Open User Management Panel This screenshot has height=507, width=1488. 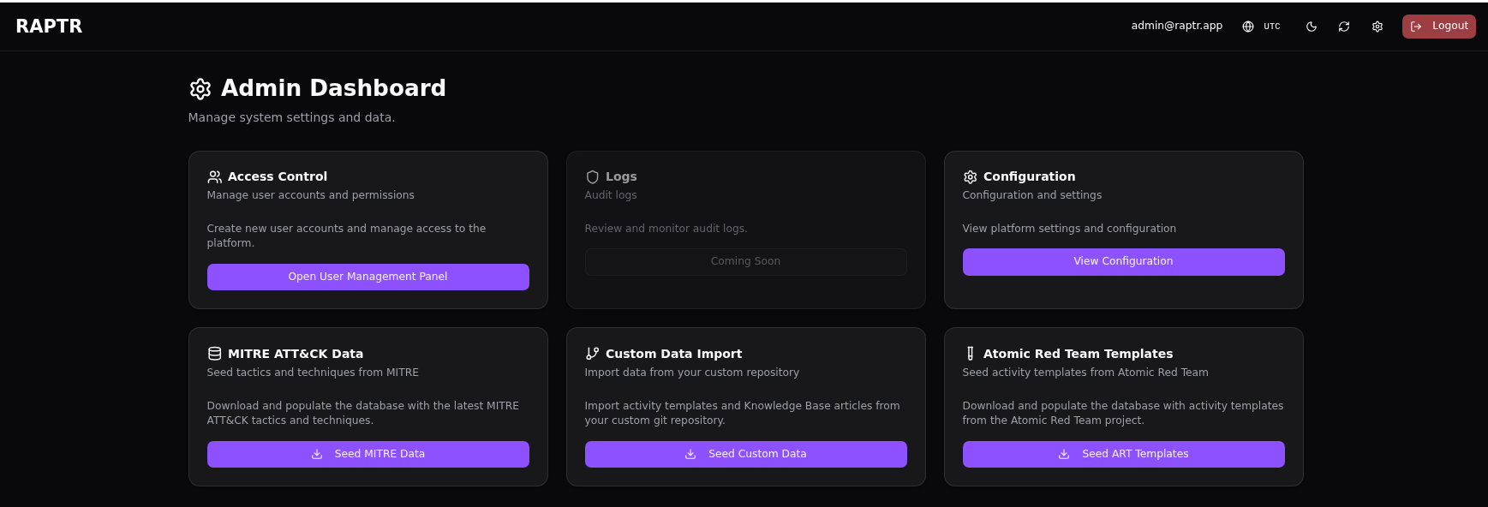368,277
